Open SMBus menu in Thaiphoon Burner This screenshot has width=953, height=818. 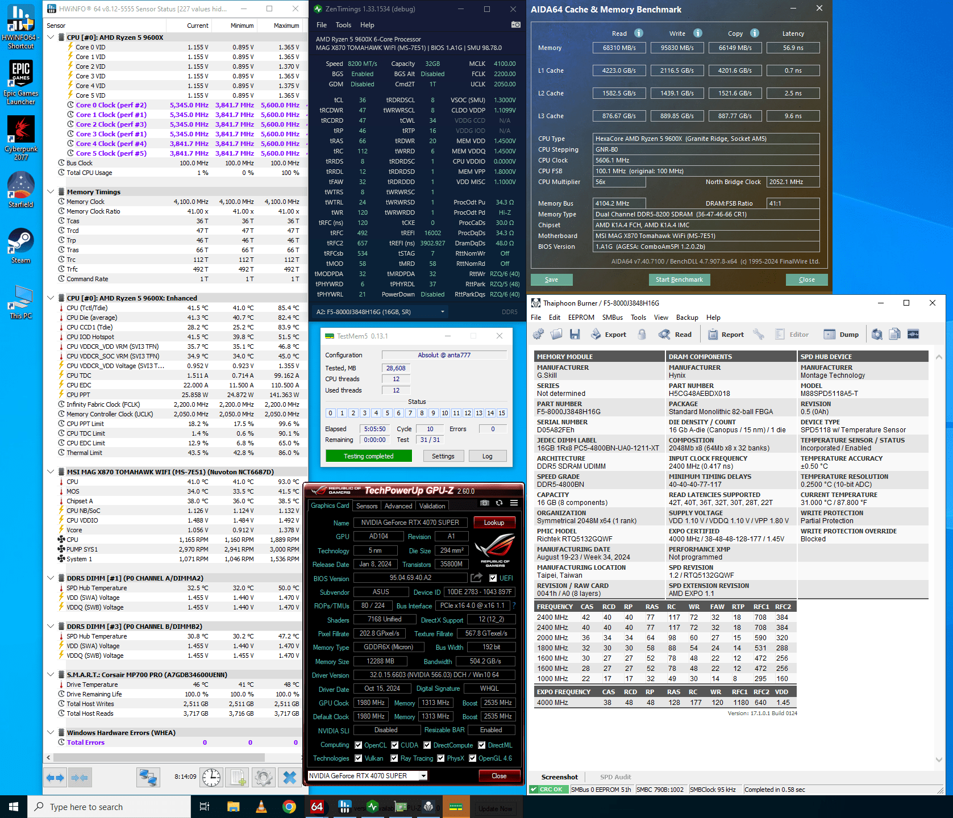click(x=613, y=318)
